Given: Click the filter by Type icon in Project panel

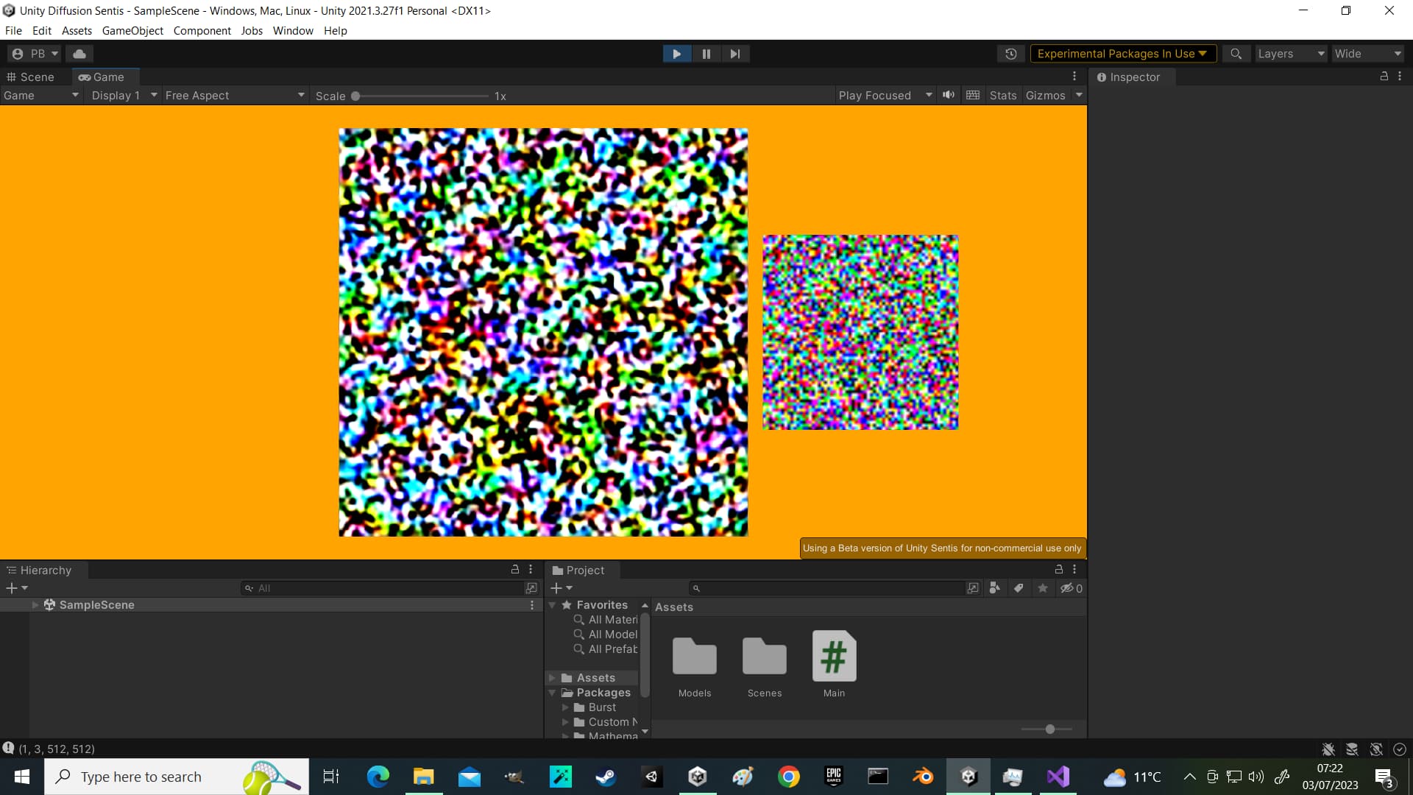Looking at the screenshot, I should 995,588.
